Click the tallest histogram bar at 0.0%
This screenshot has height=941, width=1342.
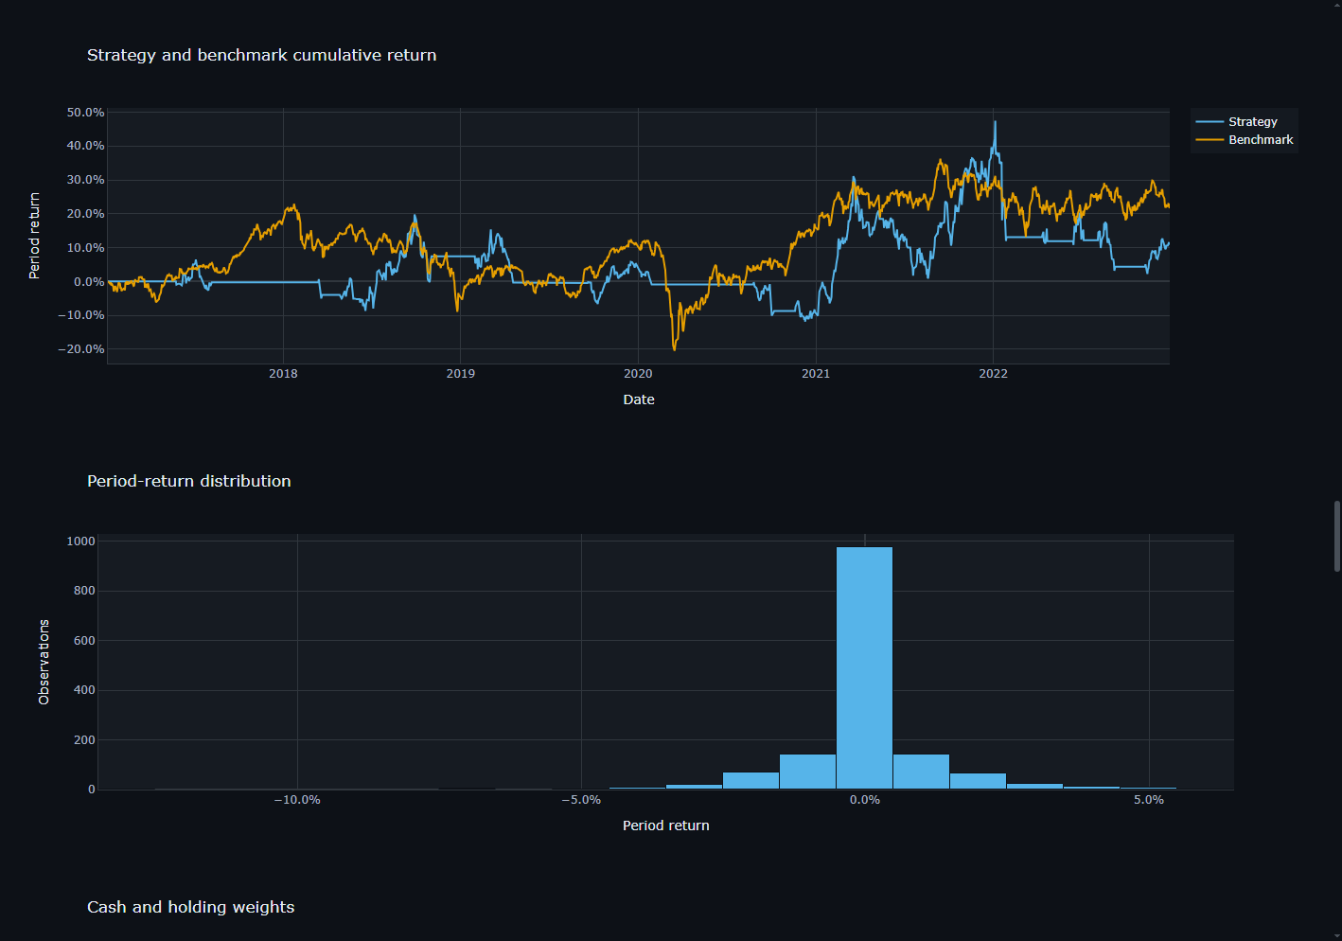[864, 667]
